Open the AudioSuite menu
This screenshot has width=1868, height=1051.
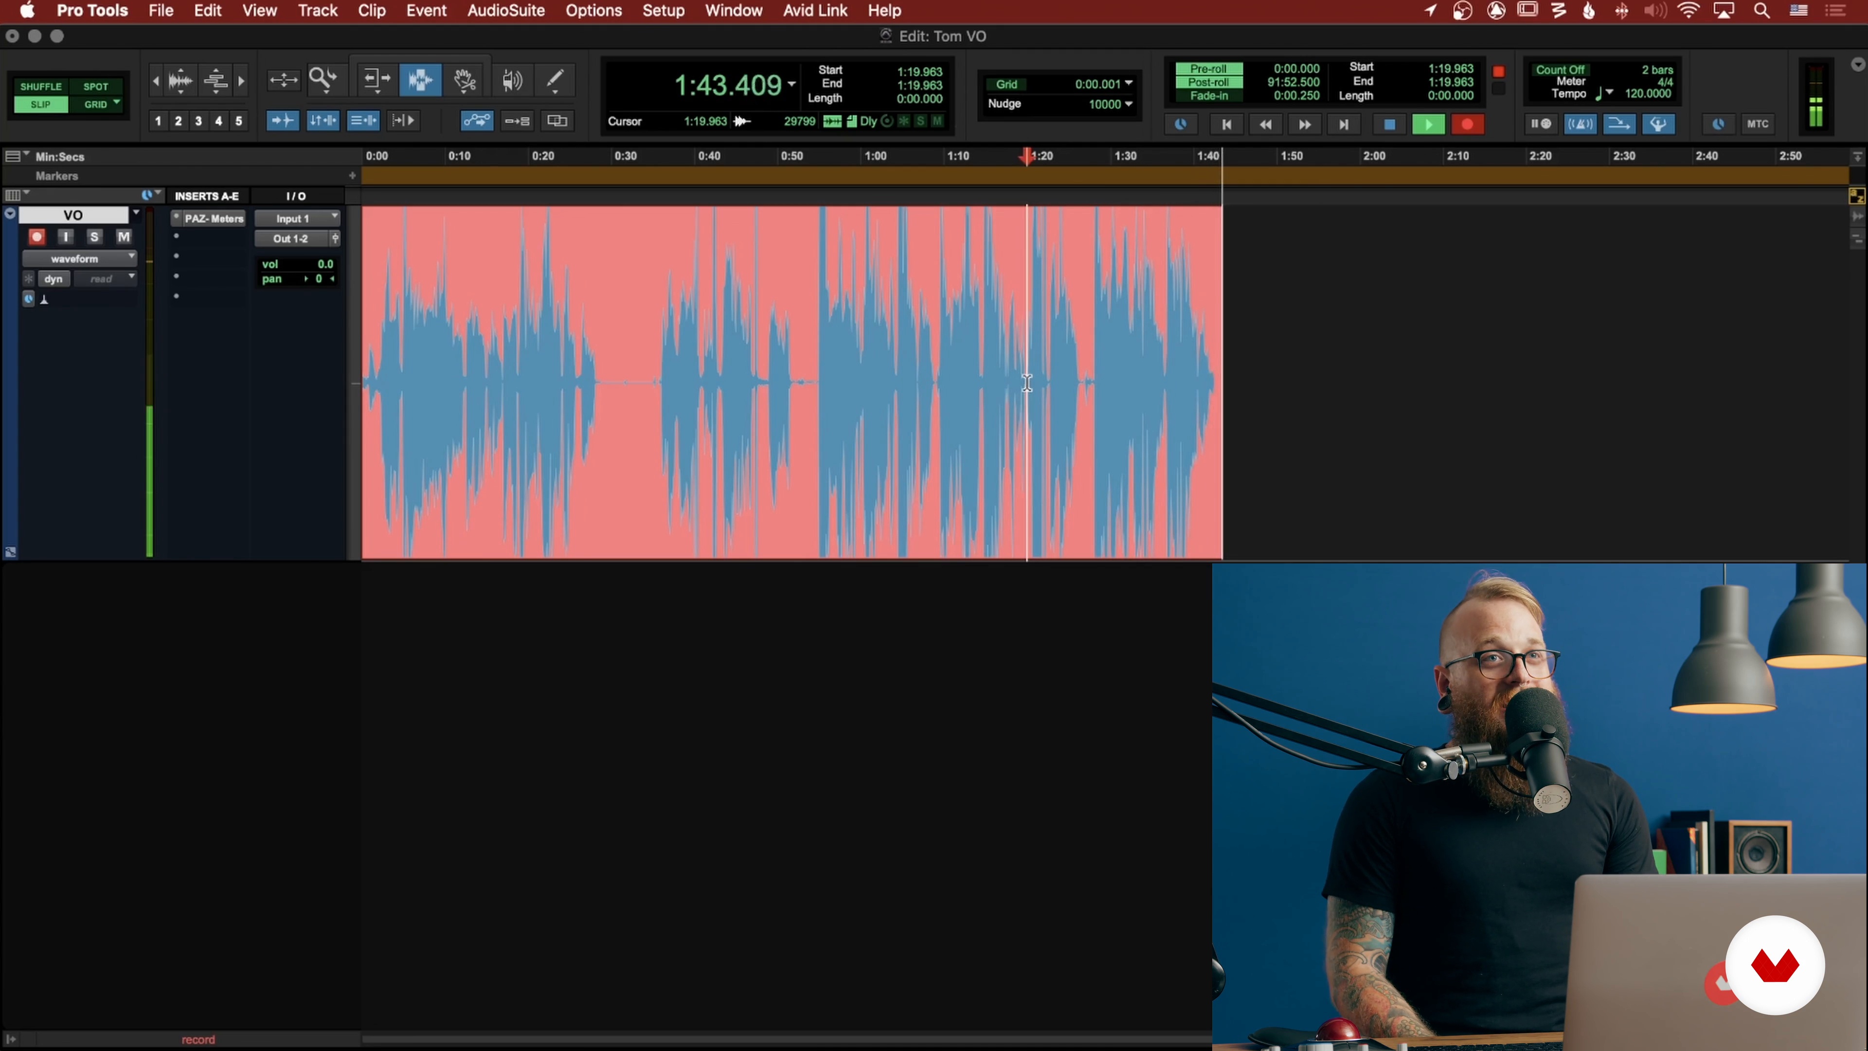[505, 11]
